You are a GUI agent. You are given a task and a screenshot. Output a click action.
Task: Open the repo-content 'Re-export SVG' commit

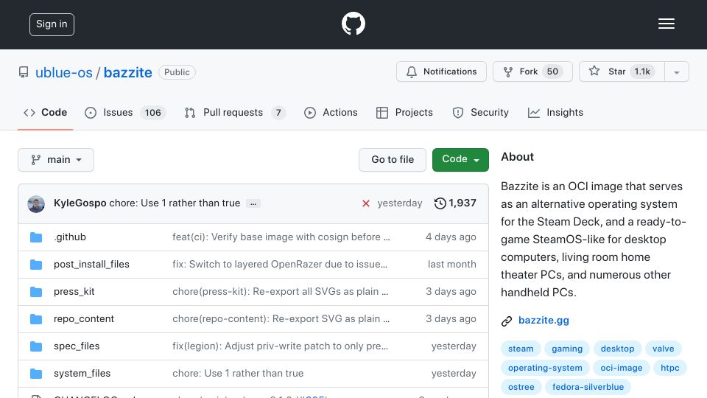pyautogui.click(x=281, y=318)
